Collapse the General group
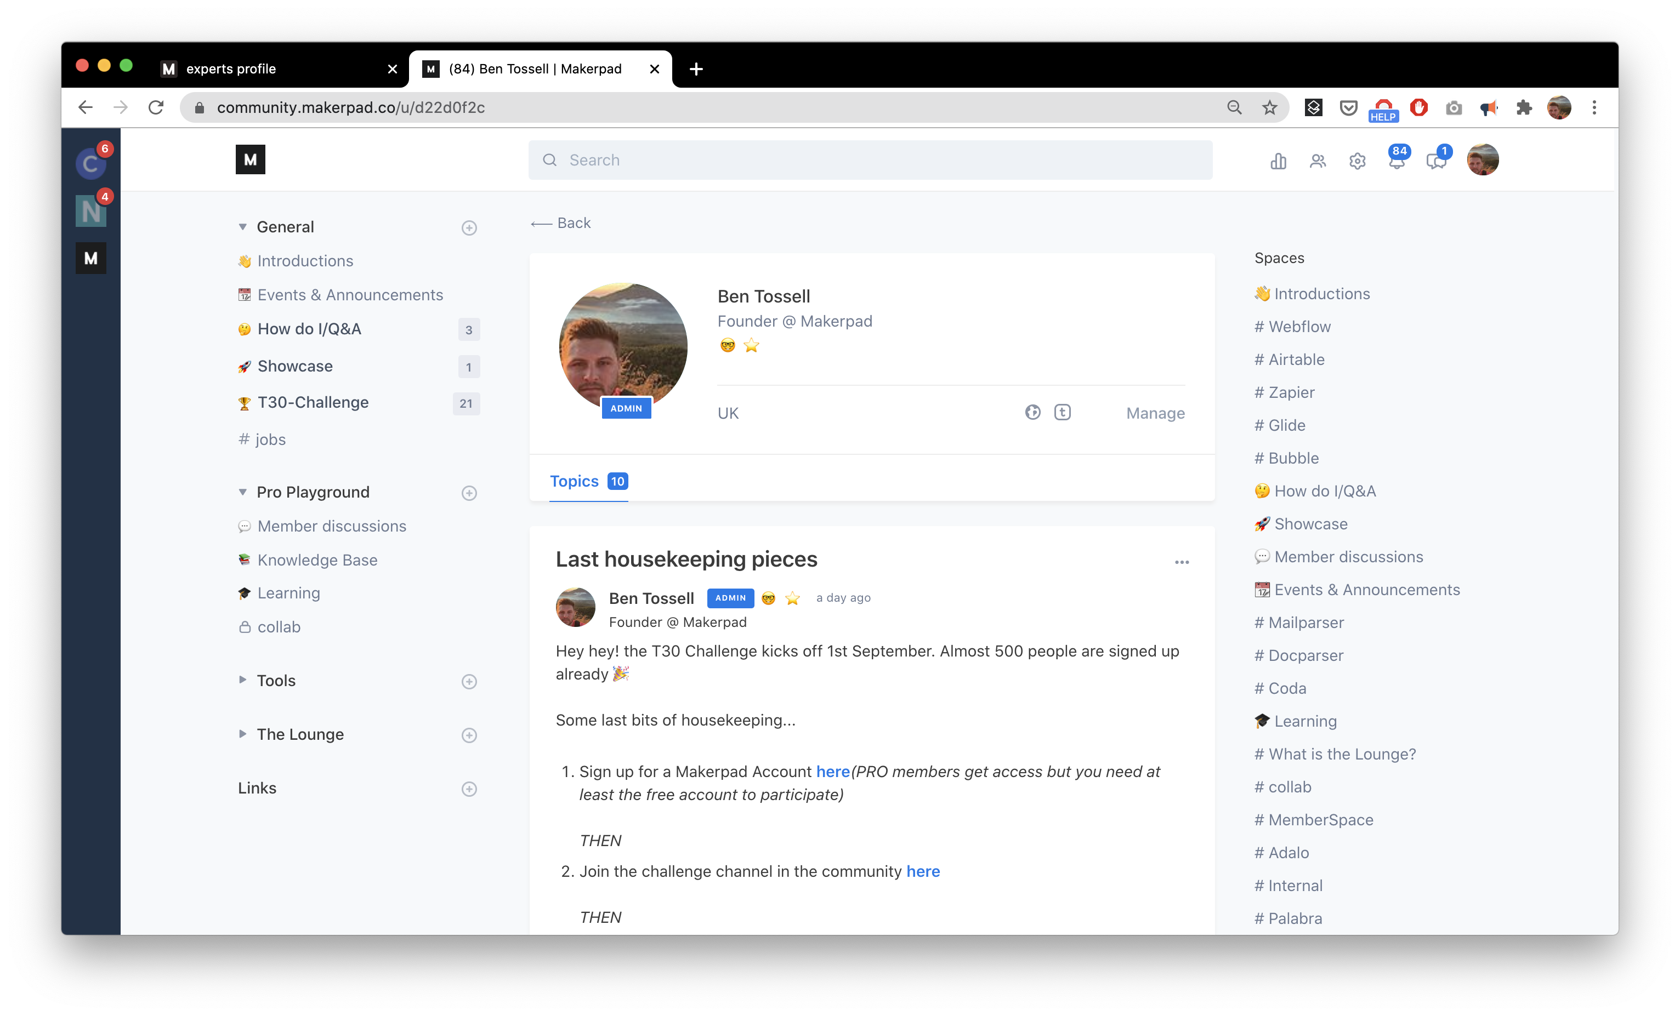1680x1016 pixels. point(242,227)
